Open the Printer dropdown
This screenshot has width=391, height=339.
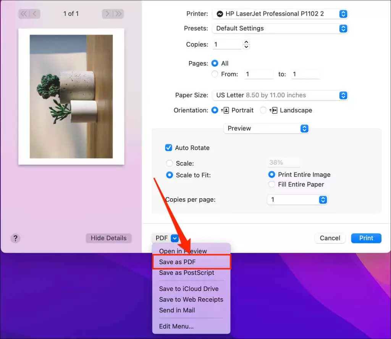pyautogui.click(x=280, y=14)
